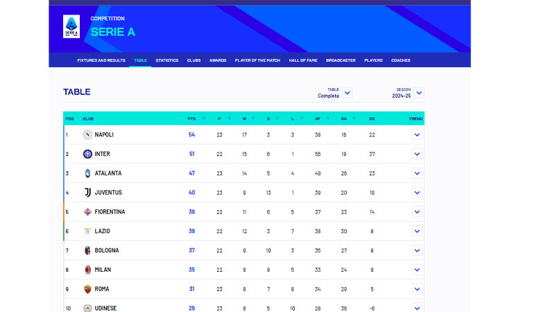The height and width of the screenshot is (312, 555).
Task: Sort table by GA column arrow
Action: [354, 119]
